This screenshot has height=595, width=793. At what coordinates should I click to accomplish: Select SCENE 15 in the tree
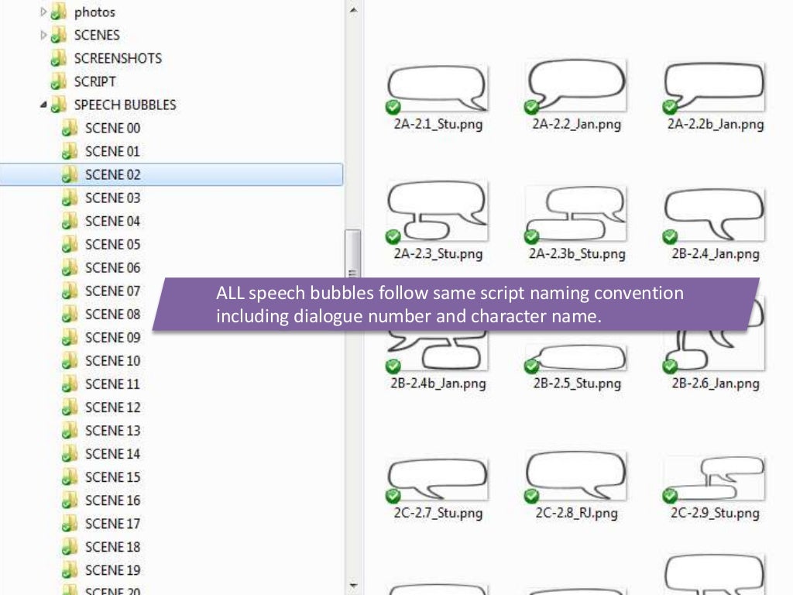tap(112, 477)
